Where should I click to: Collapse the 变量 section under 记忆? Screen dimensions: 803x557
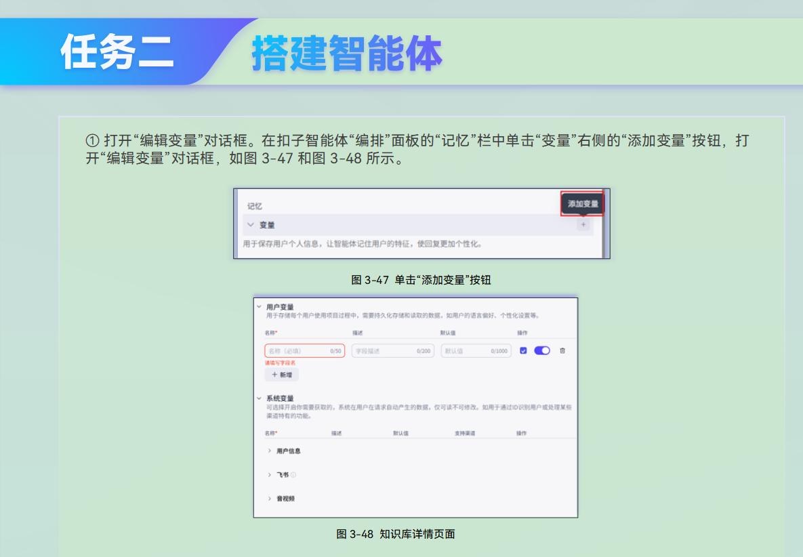click(251, 225)
